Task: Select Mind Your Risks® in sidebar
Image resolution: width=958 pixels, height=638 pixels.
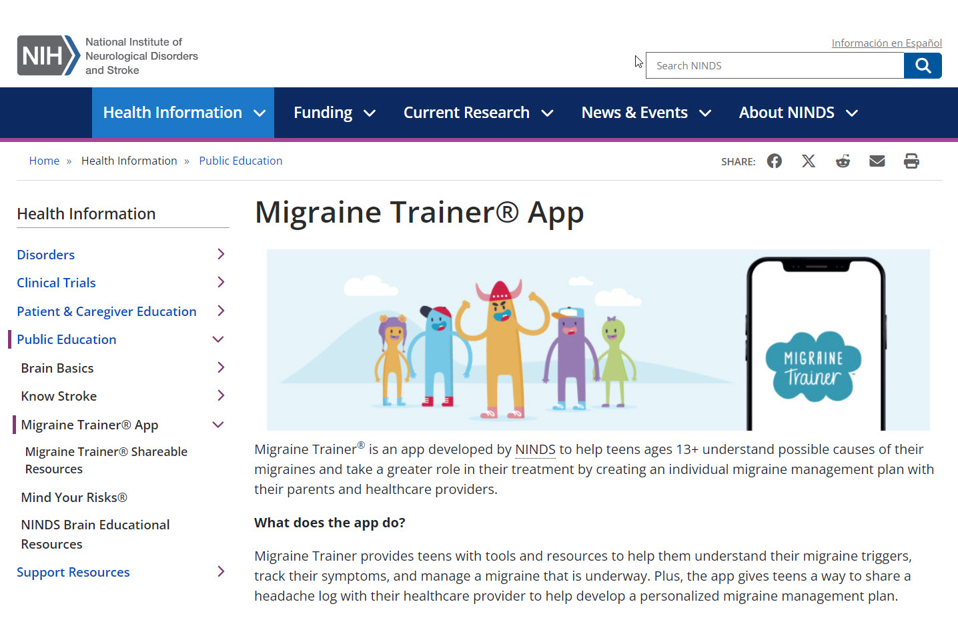Action: 73,497
